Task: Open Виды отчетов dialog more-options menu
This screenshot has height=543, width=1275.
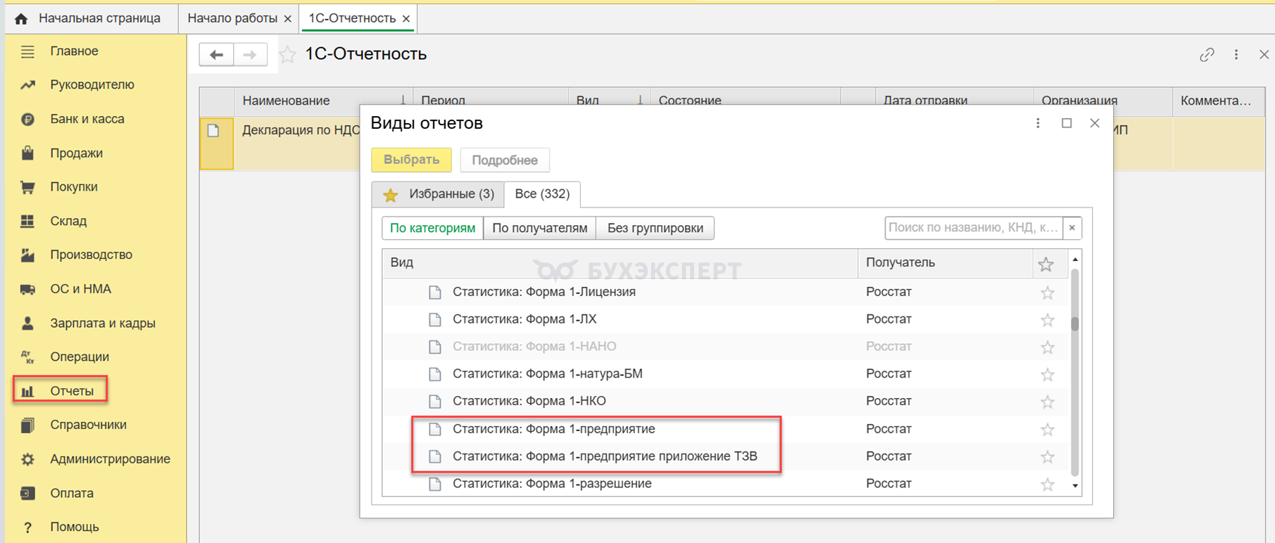Action: tap(1038, 124)
